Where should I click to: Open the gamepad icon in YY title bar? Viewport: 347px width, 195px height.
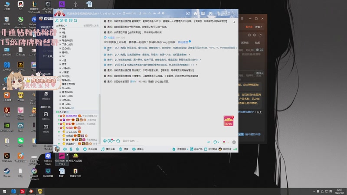210,13
